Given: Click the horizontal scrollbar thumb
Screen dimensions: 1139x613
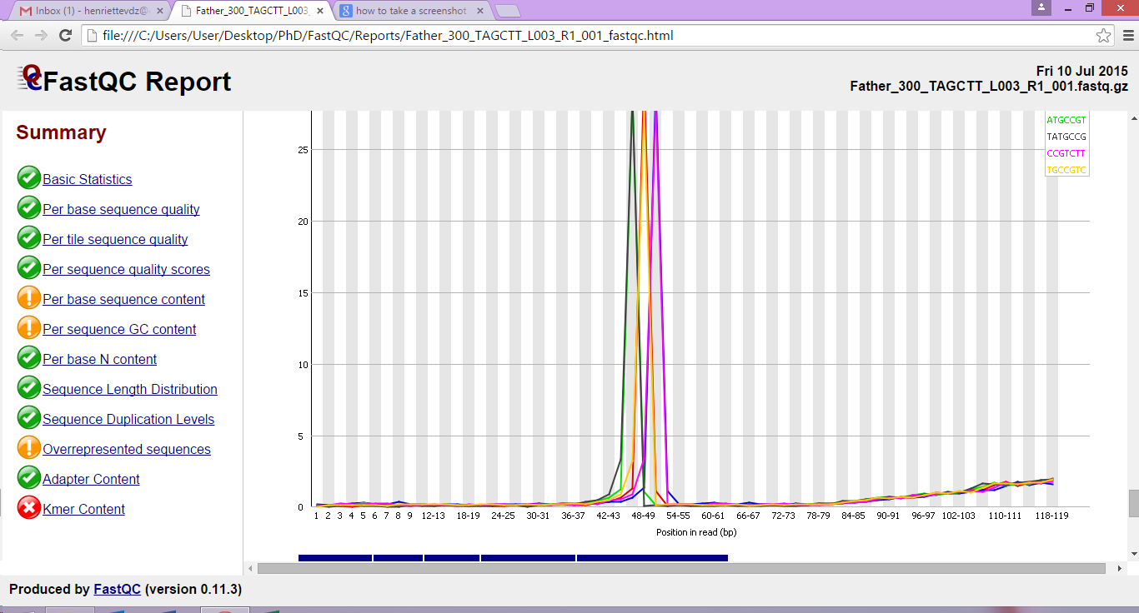Looking at the screenshot, I should [x=681, y=568].
